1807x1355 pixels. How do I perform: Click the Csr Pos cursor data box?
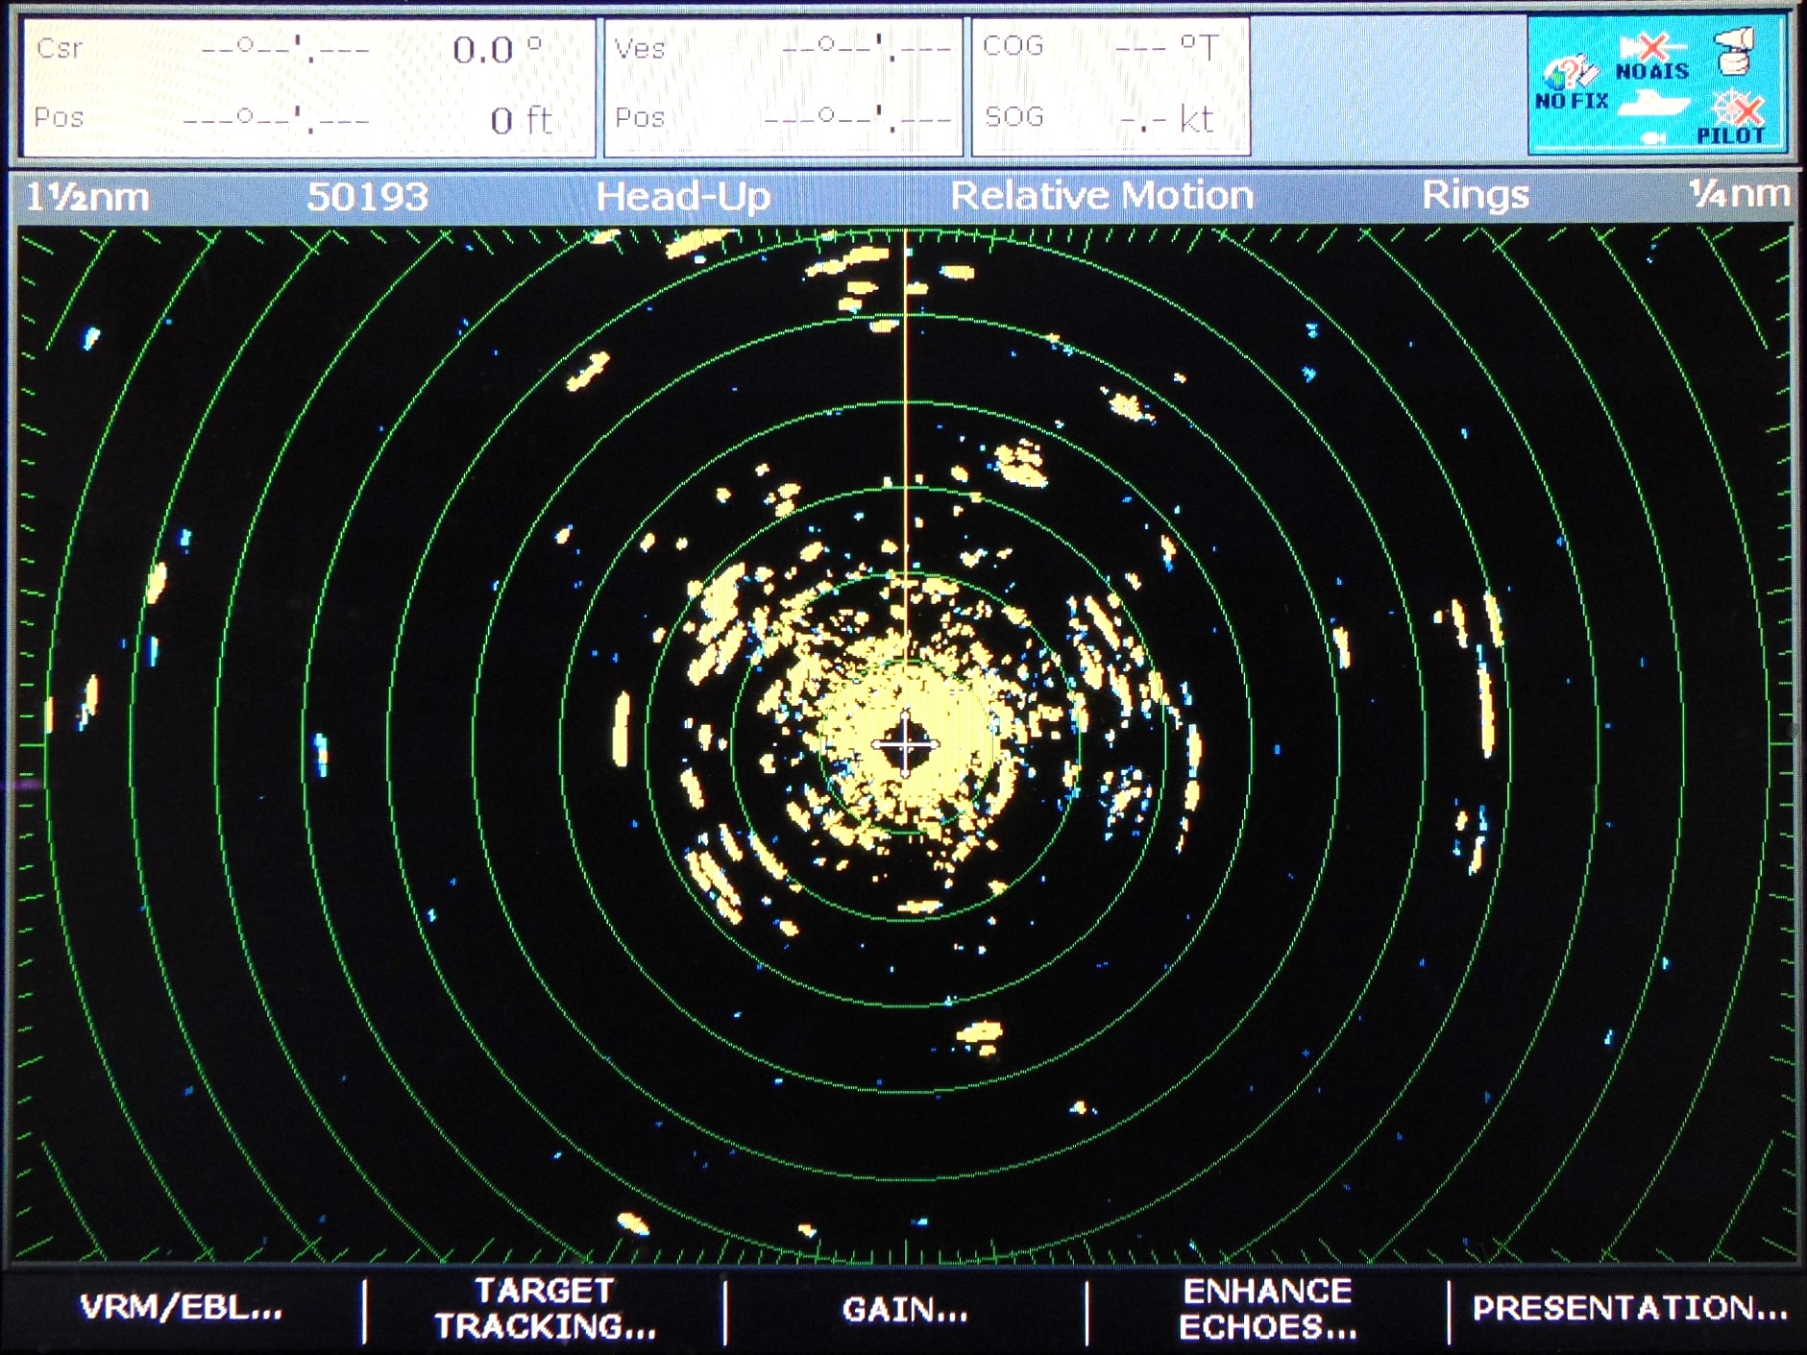click(307, 85)
